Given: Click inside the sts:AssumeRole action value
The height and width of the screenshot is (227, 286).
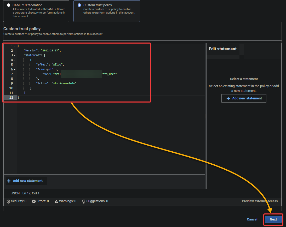Looking at the screenshot, I should 65,83.
